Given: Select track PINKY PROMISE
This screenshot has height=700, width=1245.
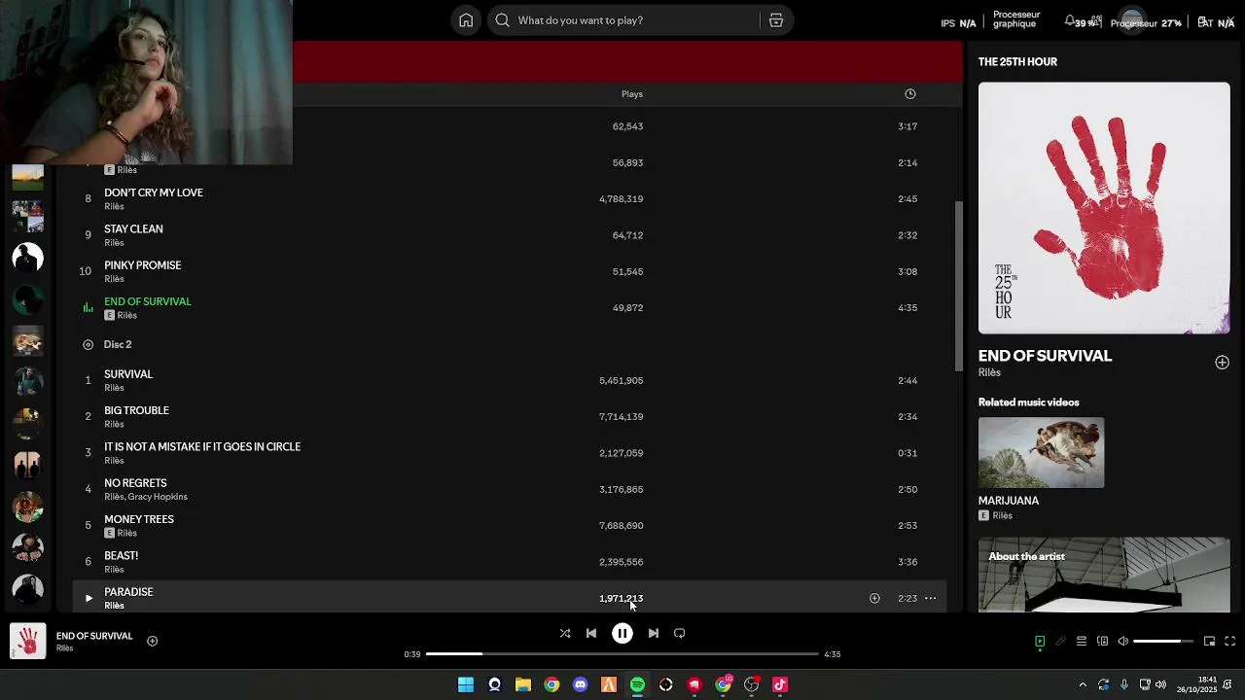Looking at the screenshot, I should pos(511,271).
